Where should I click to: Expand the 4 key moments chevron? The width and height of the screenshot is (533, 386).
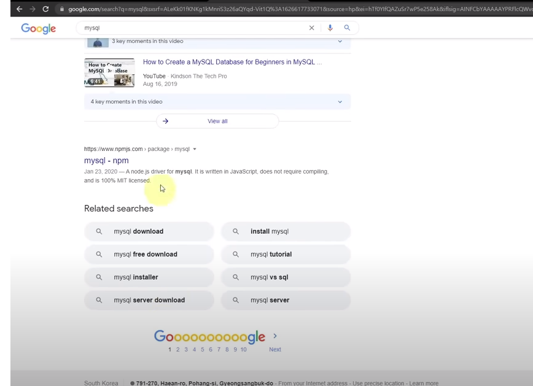click(x=340, y=102)
